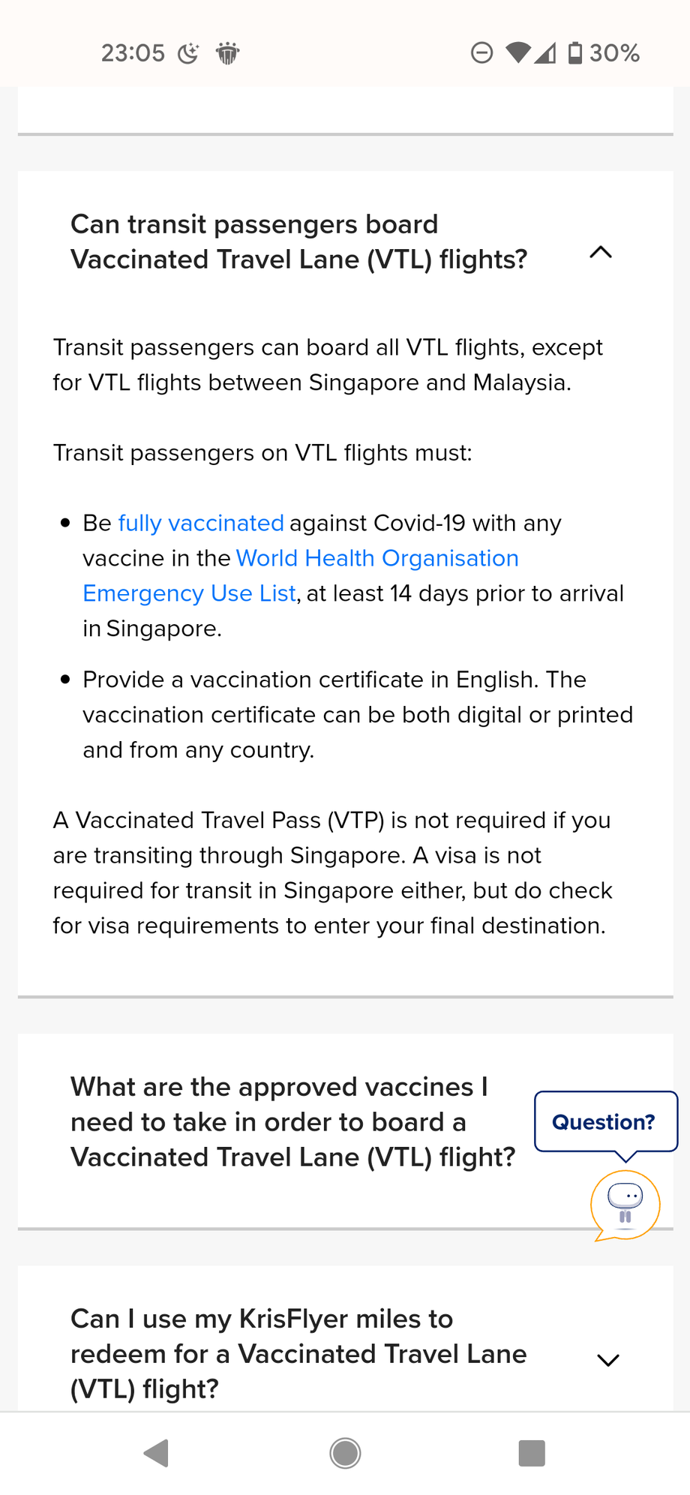Collapse the transit passengers VTL question
Screen dimensions: 690x1495
tap(601, 253)
